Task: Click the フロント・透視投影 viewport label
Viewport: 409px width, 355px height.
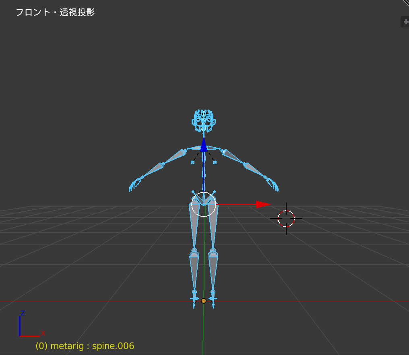Action: pos(55,12)
